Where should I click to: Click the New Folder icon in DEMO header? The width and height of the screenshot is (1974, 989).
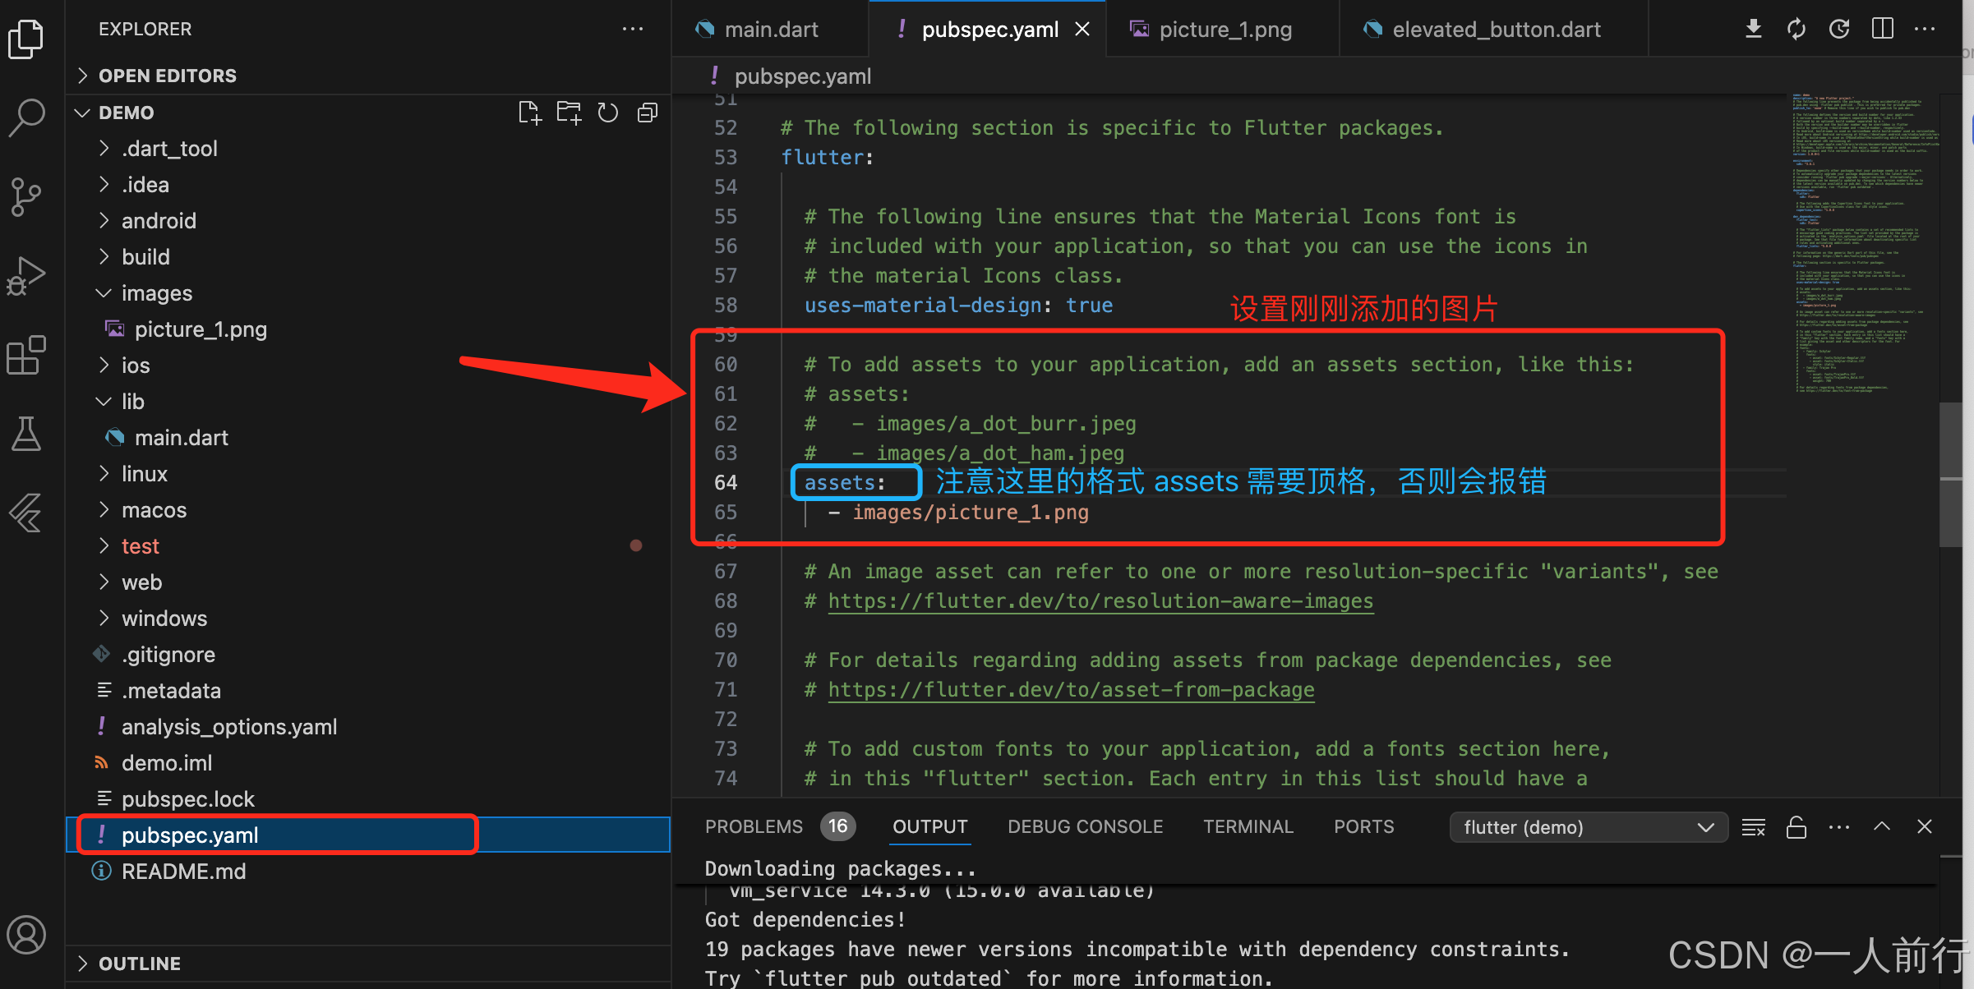click(569, 113)
